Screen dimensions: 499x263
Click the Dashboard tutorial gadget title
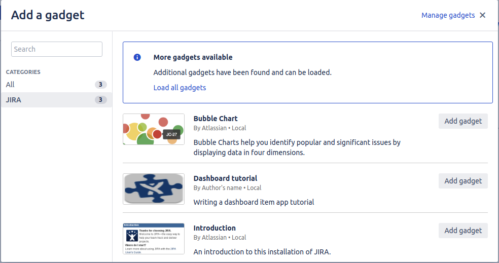[x=225, y=178]
